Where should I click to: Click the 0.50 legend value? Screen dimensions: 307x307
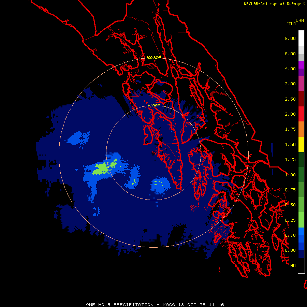[290, 205]
